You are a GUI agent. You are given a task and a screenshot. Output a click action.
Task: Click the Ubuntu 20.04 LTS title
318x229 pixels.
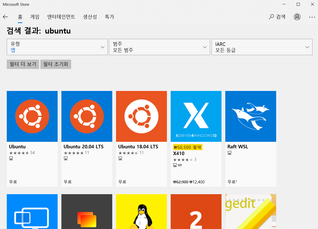(x=83, y=147)
